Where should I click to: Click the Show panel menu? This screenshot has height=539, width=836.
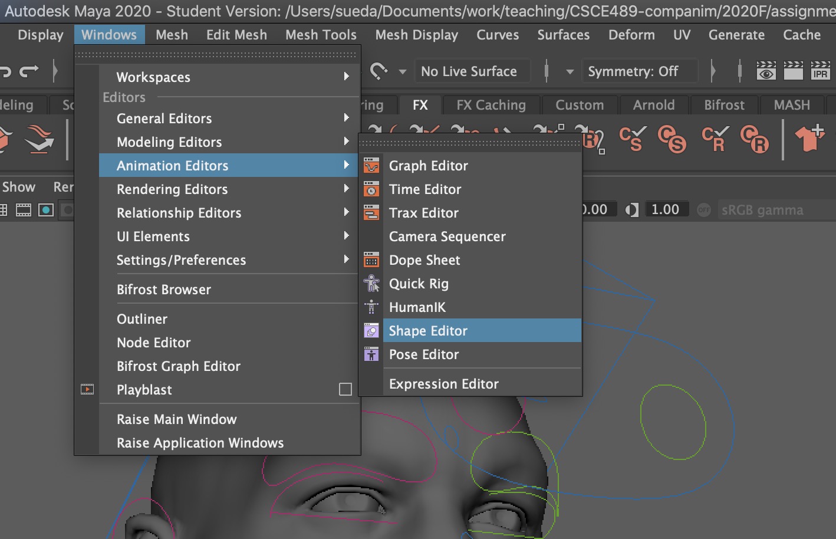tap(19, 187)
